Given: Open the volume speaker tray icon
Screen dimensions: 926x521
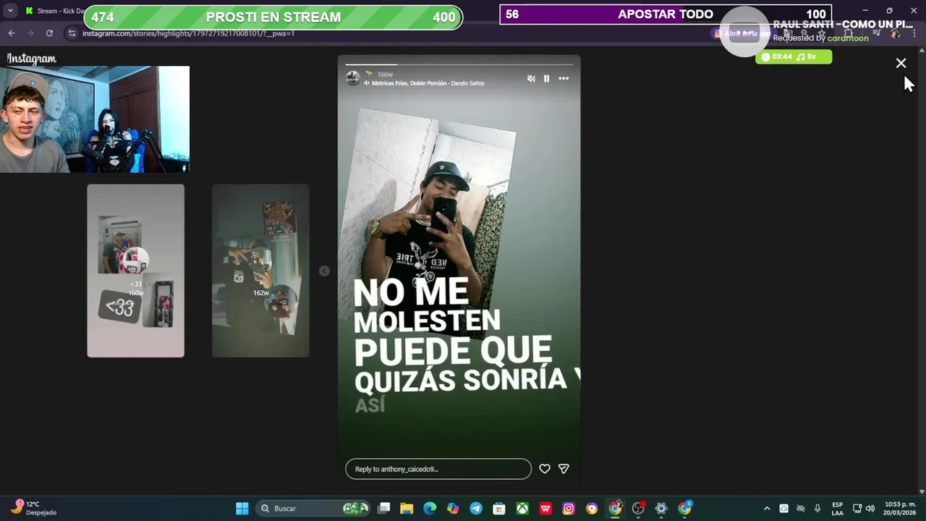Looking at the screenshot, I should [x=870, y=508].
